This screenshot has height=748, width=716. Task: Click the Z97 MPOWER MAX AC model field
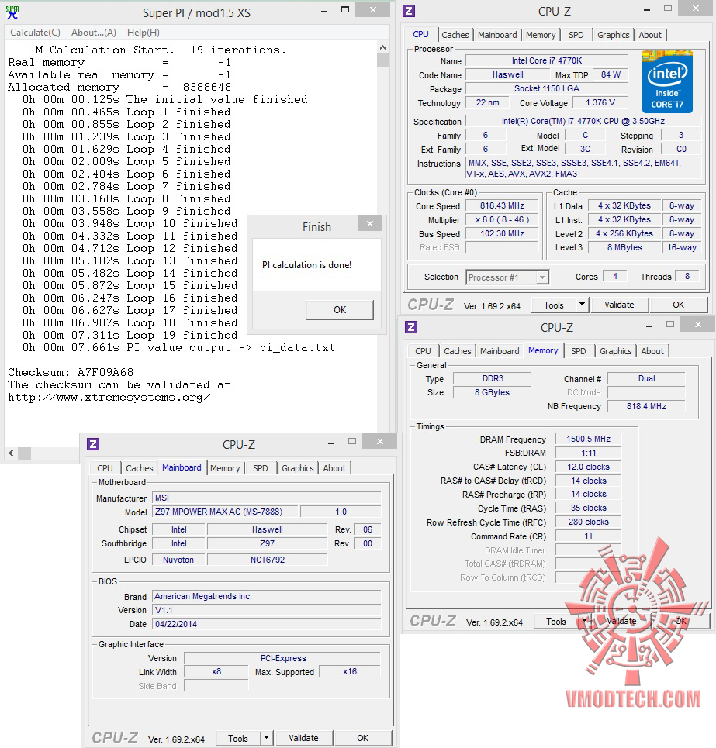(x=225, y=512)
